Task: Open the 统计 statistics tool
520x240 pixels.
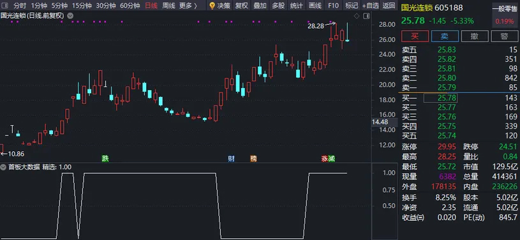Action: click(296, 6)
